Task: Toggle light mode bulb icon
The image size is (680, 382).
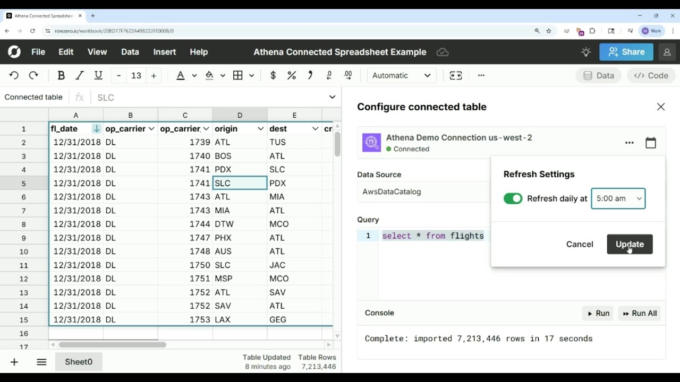Action: [x=586, y=52]
